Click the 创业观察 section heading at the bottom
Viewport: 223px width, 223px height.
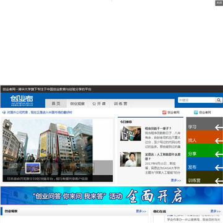point(11,211)
